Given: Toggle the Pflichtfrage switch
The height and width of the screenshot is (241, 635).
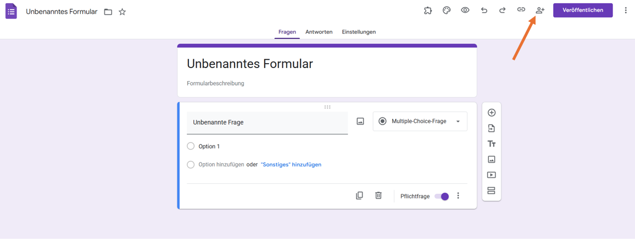Looking at the screenshot, I should tap(442, 196).
